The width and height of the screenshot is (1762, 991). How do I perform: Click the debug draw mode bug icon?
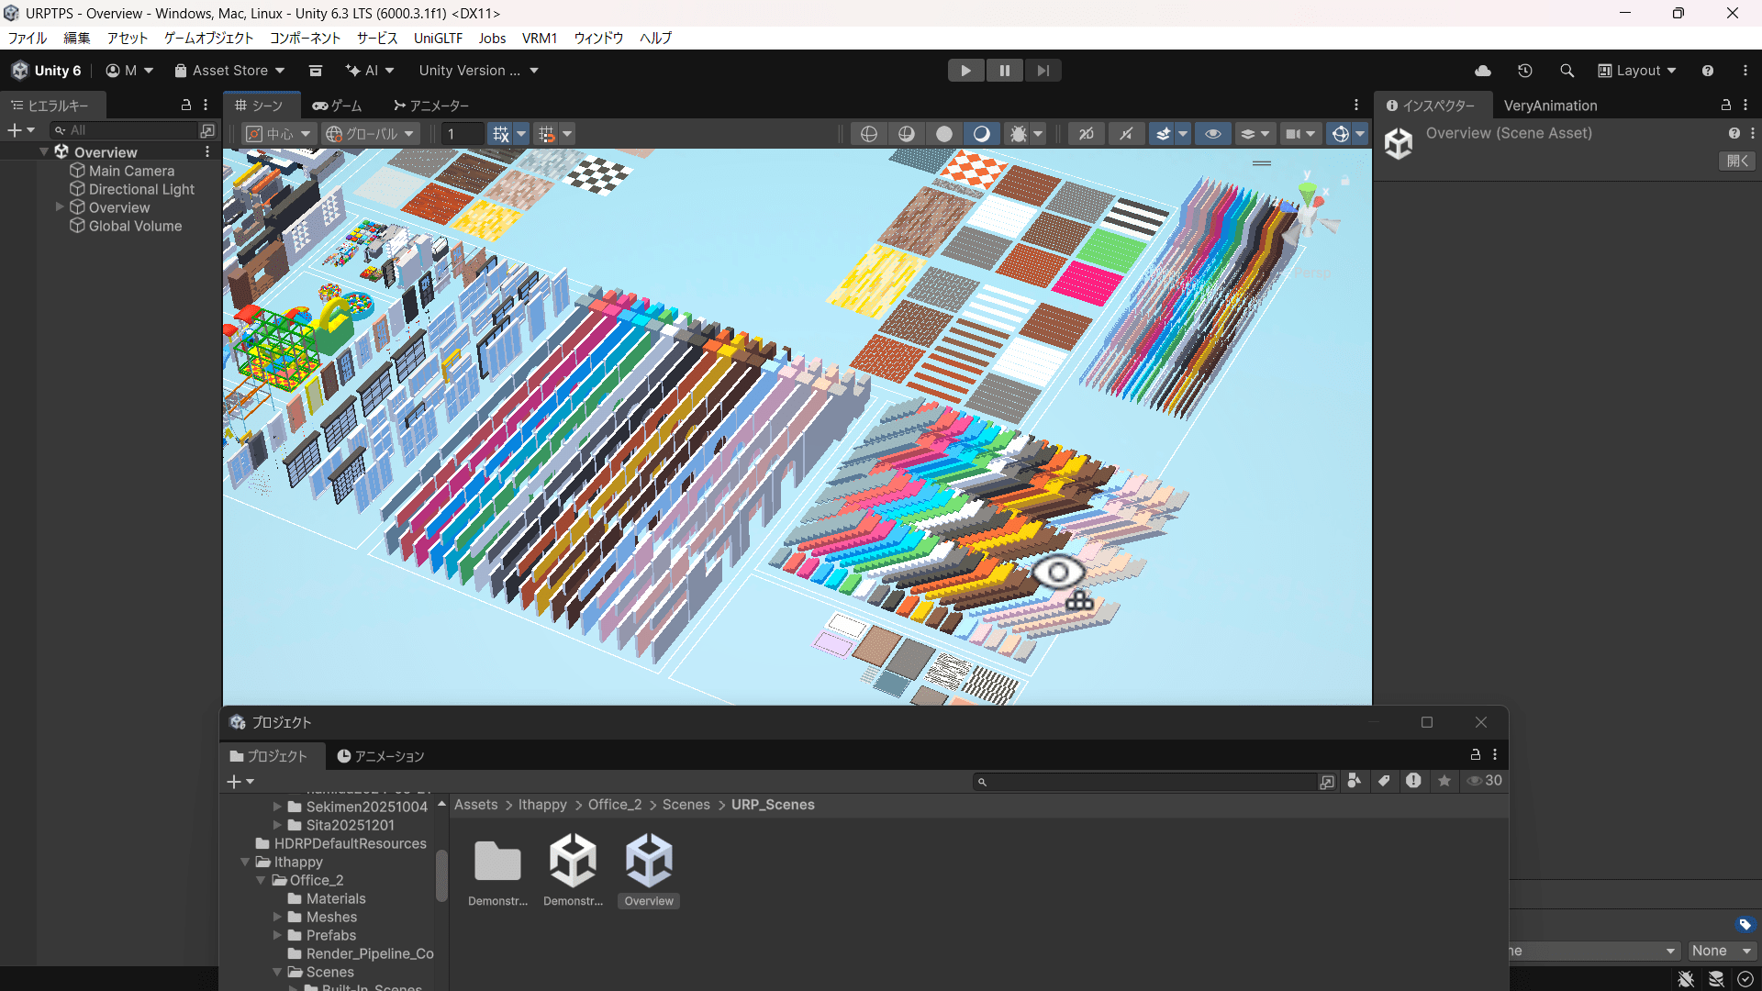coord(1018,134)
